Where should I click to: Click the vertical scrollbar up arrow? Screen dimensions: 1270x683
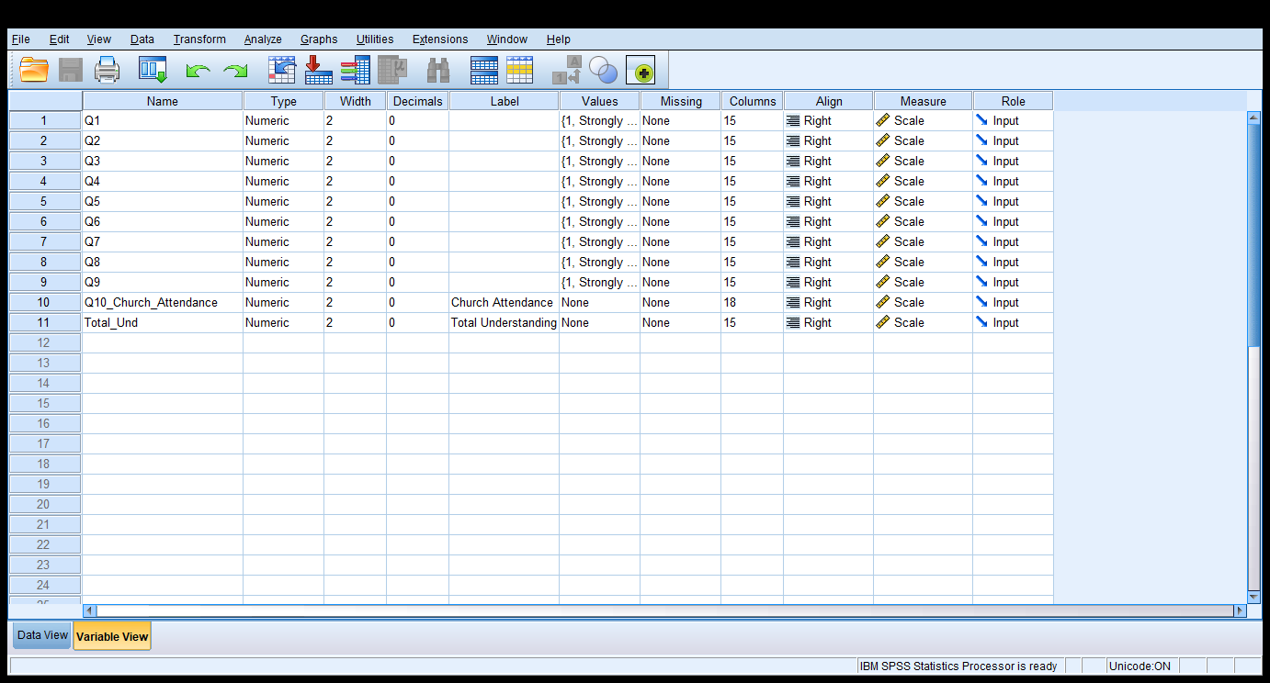click(1253, 118)
